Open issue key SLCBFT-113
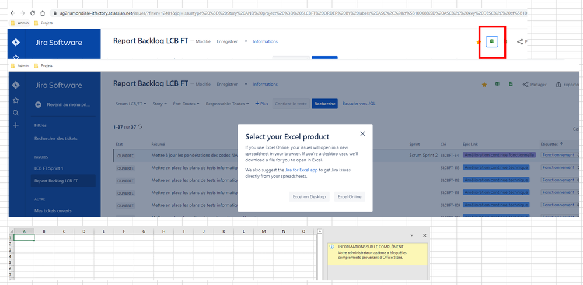The image size is (583, 285). (451, 168)
